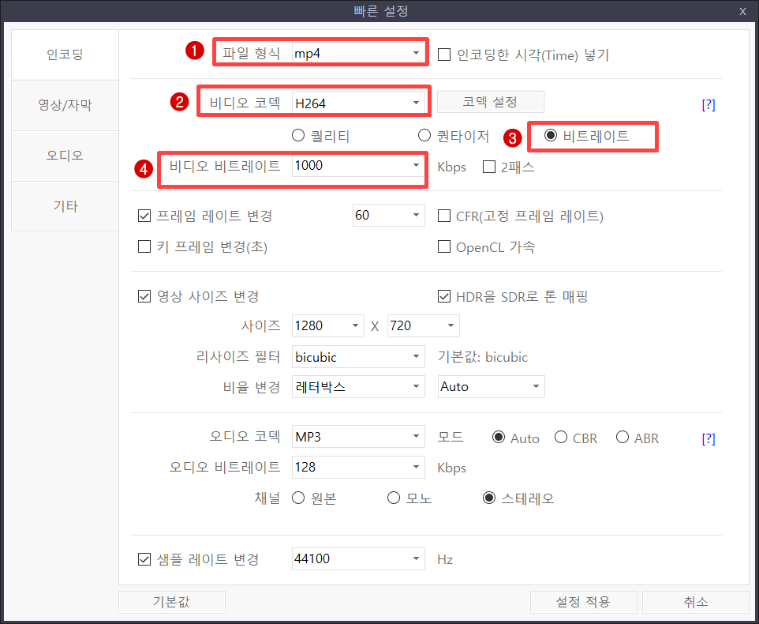The width and height of the screenshot is (759, 624).
Task: Open the [?] help link beside audio 모드
Action: point(709,439)
